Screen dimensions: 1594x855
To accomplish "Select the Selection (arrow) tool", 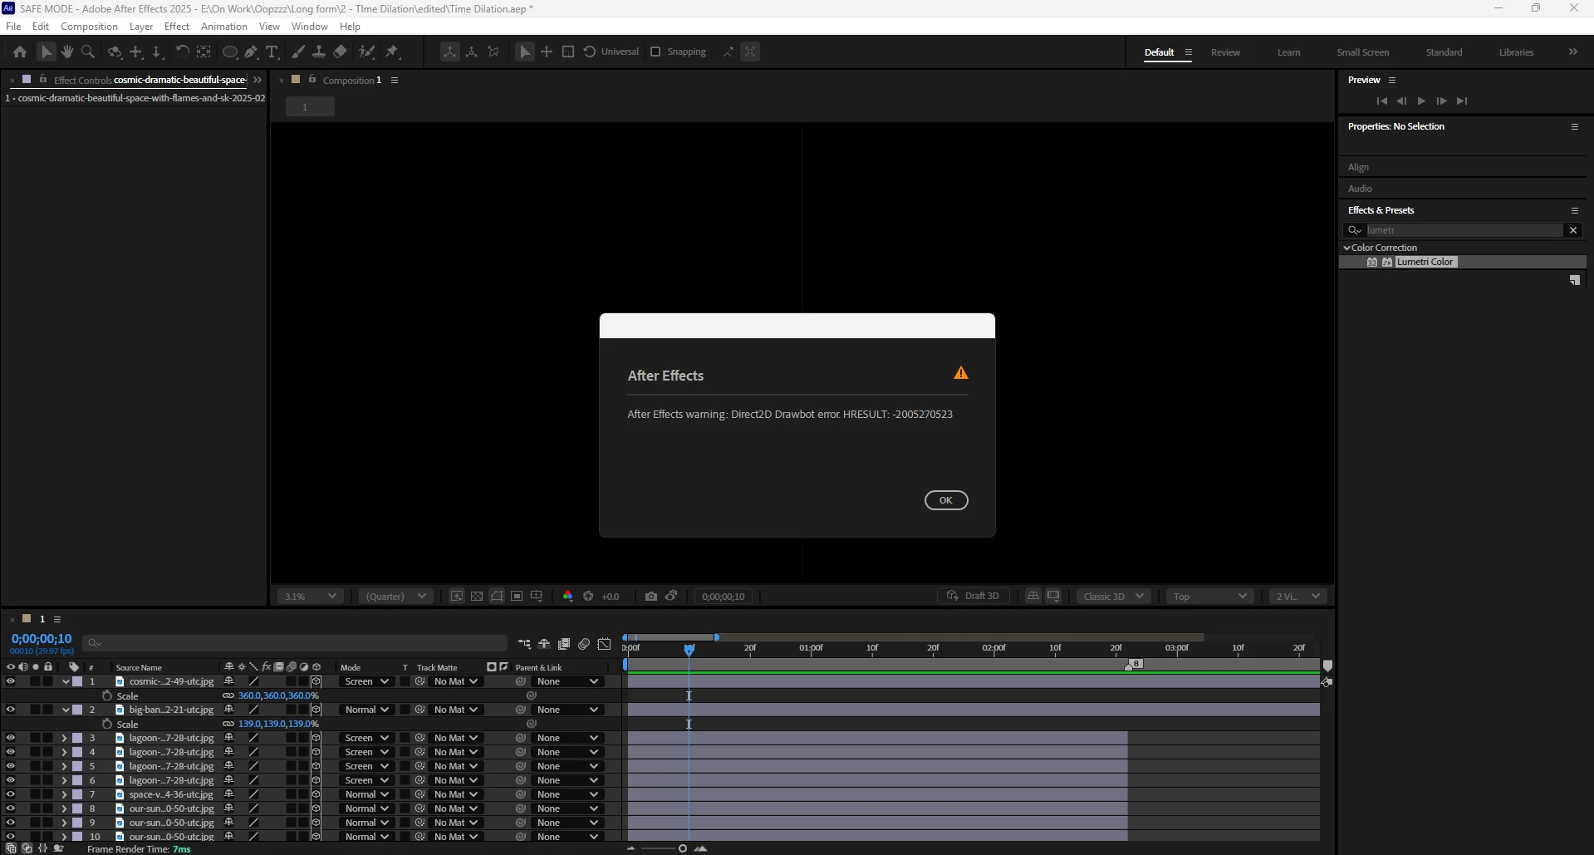I will [x=47, y=52].
